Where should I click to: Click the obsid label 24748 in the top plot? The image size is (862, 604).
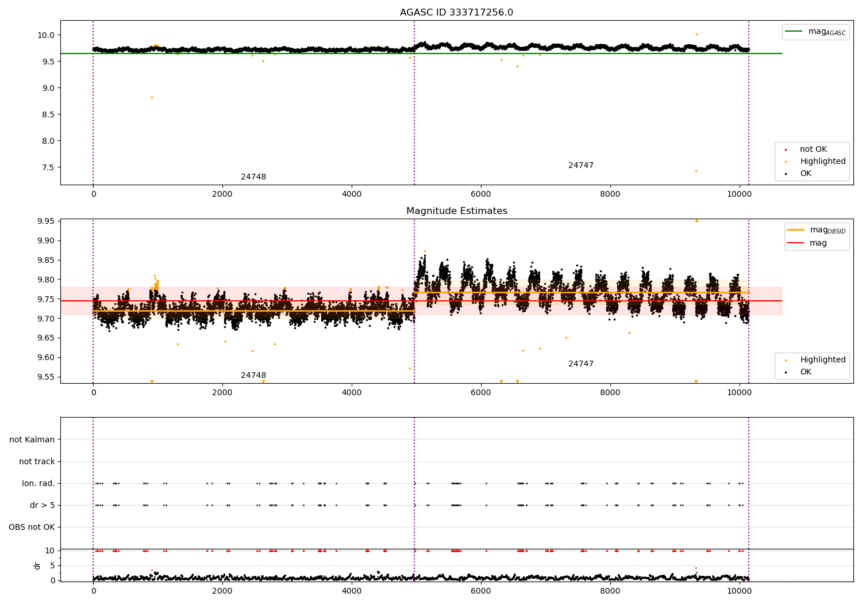(253, 177)
